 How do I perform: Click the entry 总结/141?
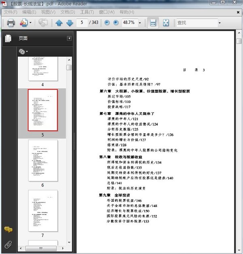[x=114, y=183]
